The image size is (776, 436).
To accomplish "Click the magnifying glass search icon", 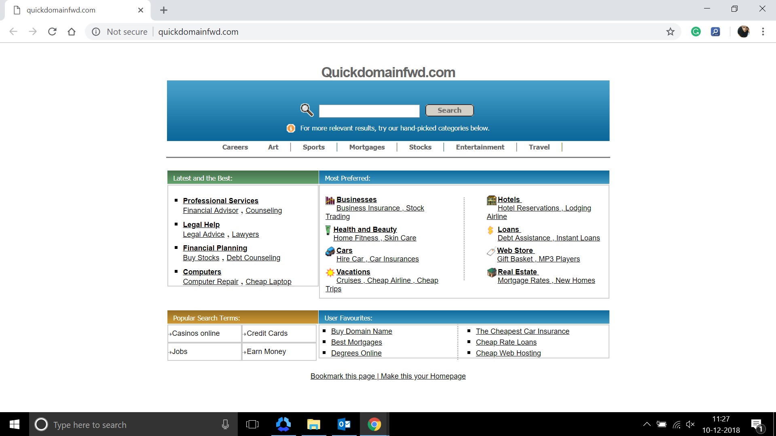I will click(x=307, y=110).
